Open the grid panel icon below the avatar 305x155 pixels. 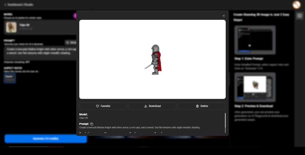(300, 16)
